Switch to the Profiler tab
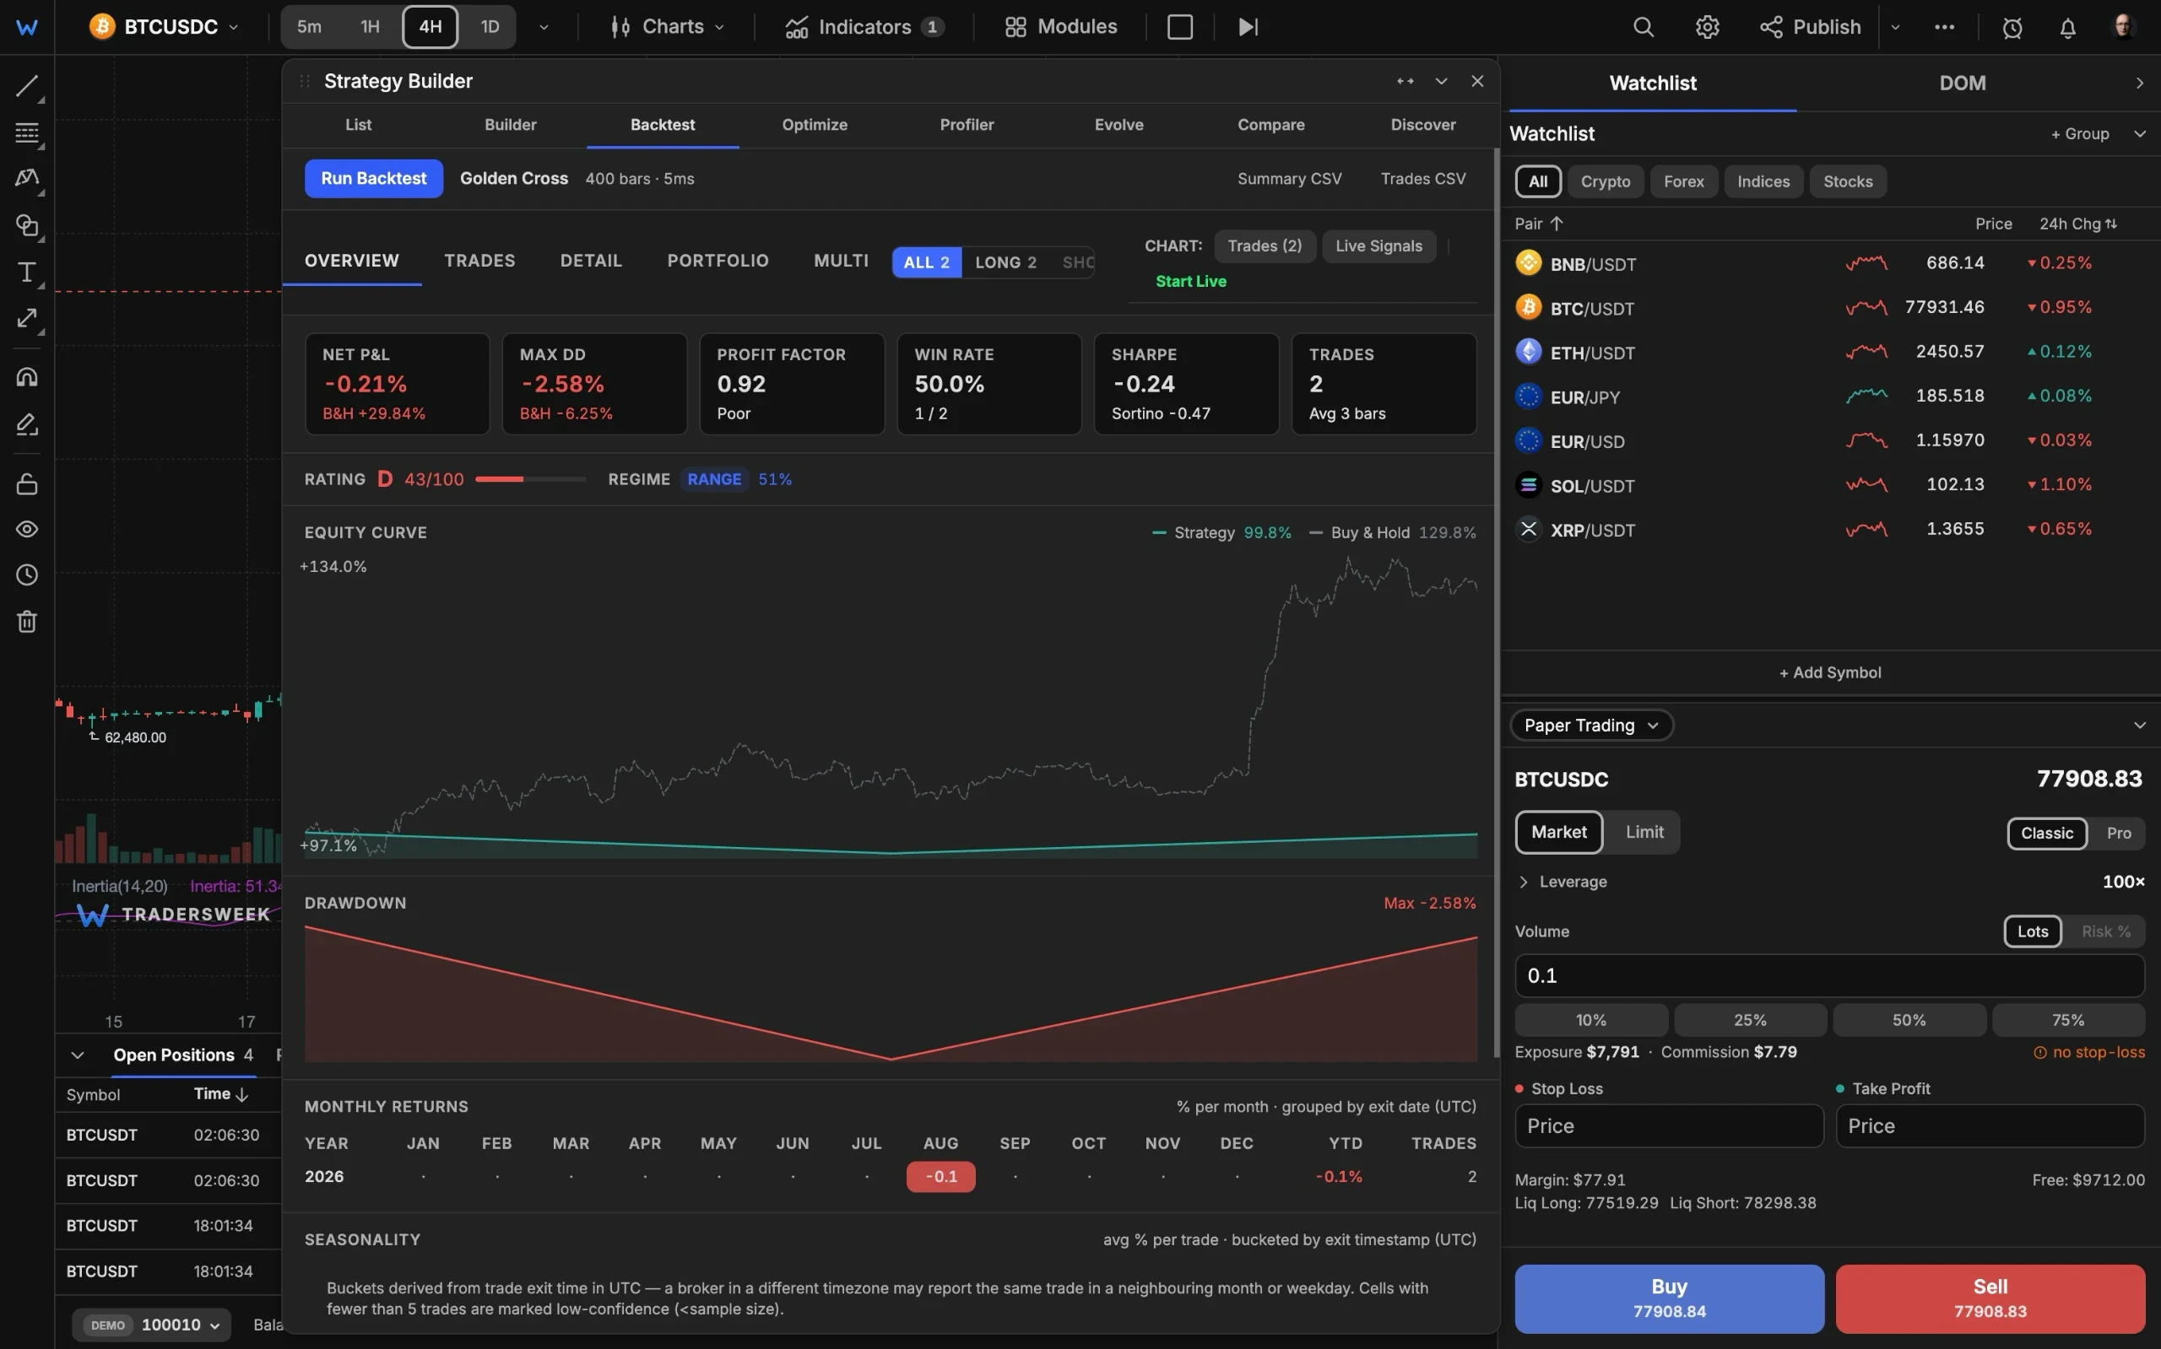The image size is (2161, 1349). pyautogui.click(x=967, y=125)
